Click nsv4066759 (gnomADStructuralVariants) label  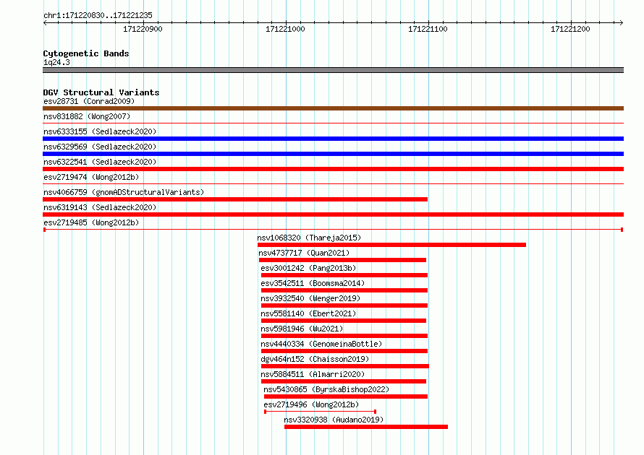(124, 192)
